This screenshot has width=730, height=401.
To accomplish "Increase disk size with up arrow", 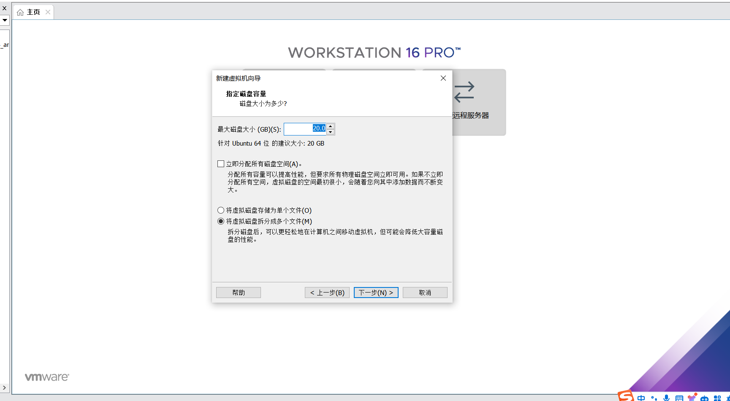I will tap(331, 126).
